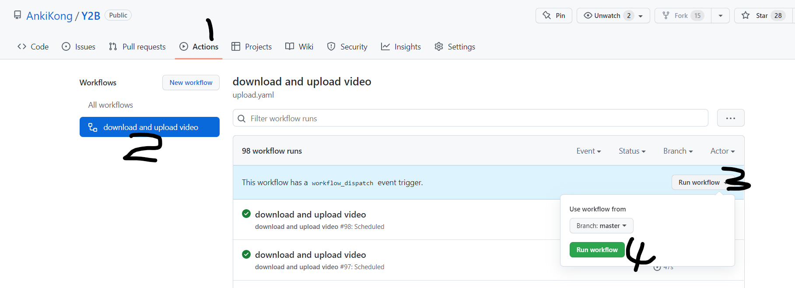795x288 pixels.
Task: Expand the Branch filter dropdown
Action: [678, 151]
